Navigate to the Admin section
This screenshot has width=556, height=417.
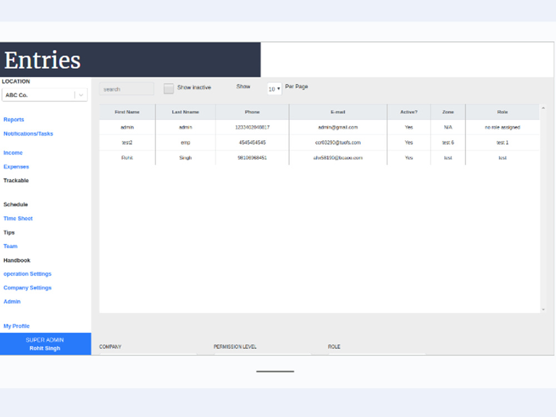click(x=12, y=301)
